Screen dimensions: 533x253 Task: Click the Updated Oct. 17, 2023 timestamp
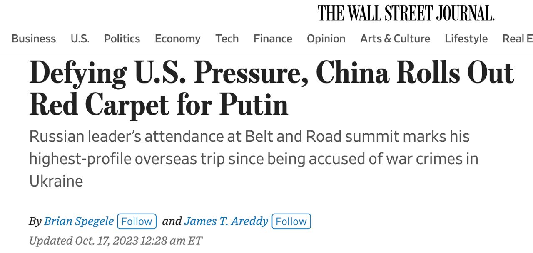115,241
